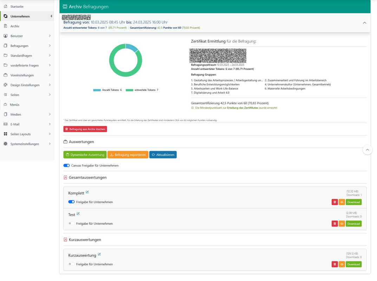
Task: Turn off Freigabe für Unternehmen for Komplett
Action: 71,202
